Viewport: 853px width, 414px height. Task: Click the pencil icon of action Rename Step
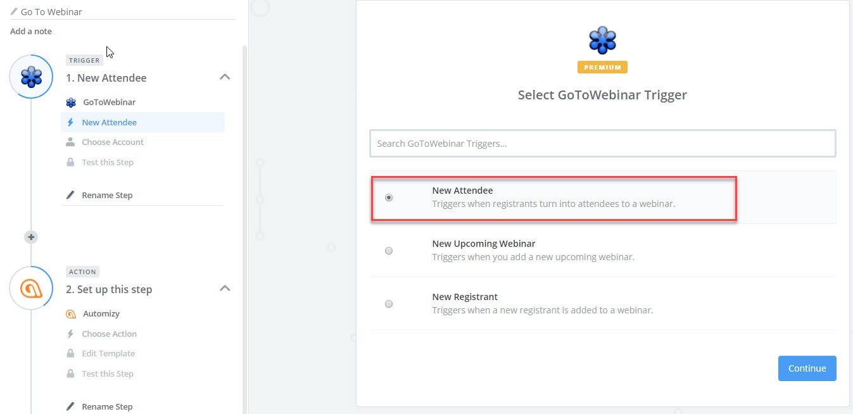tap(71, 406)
